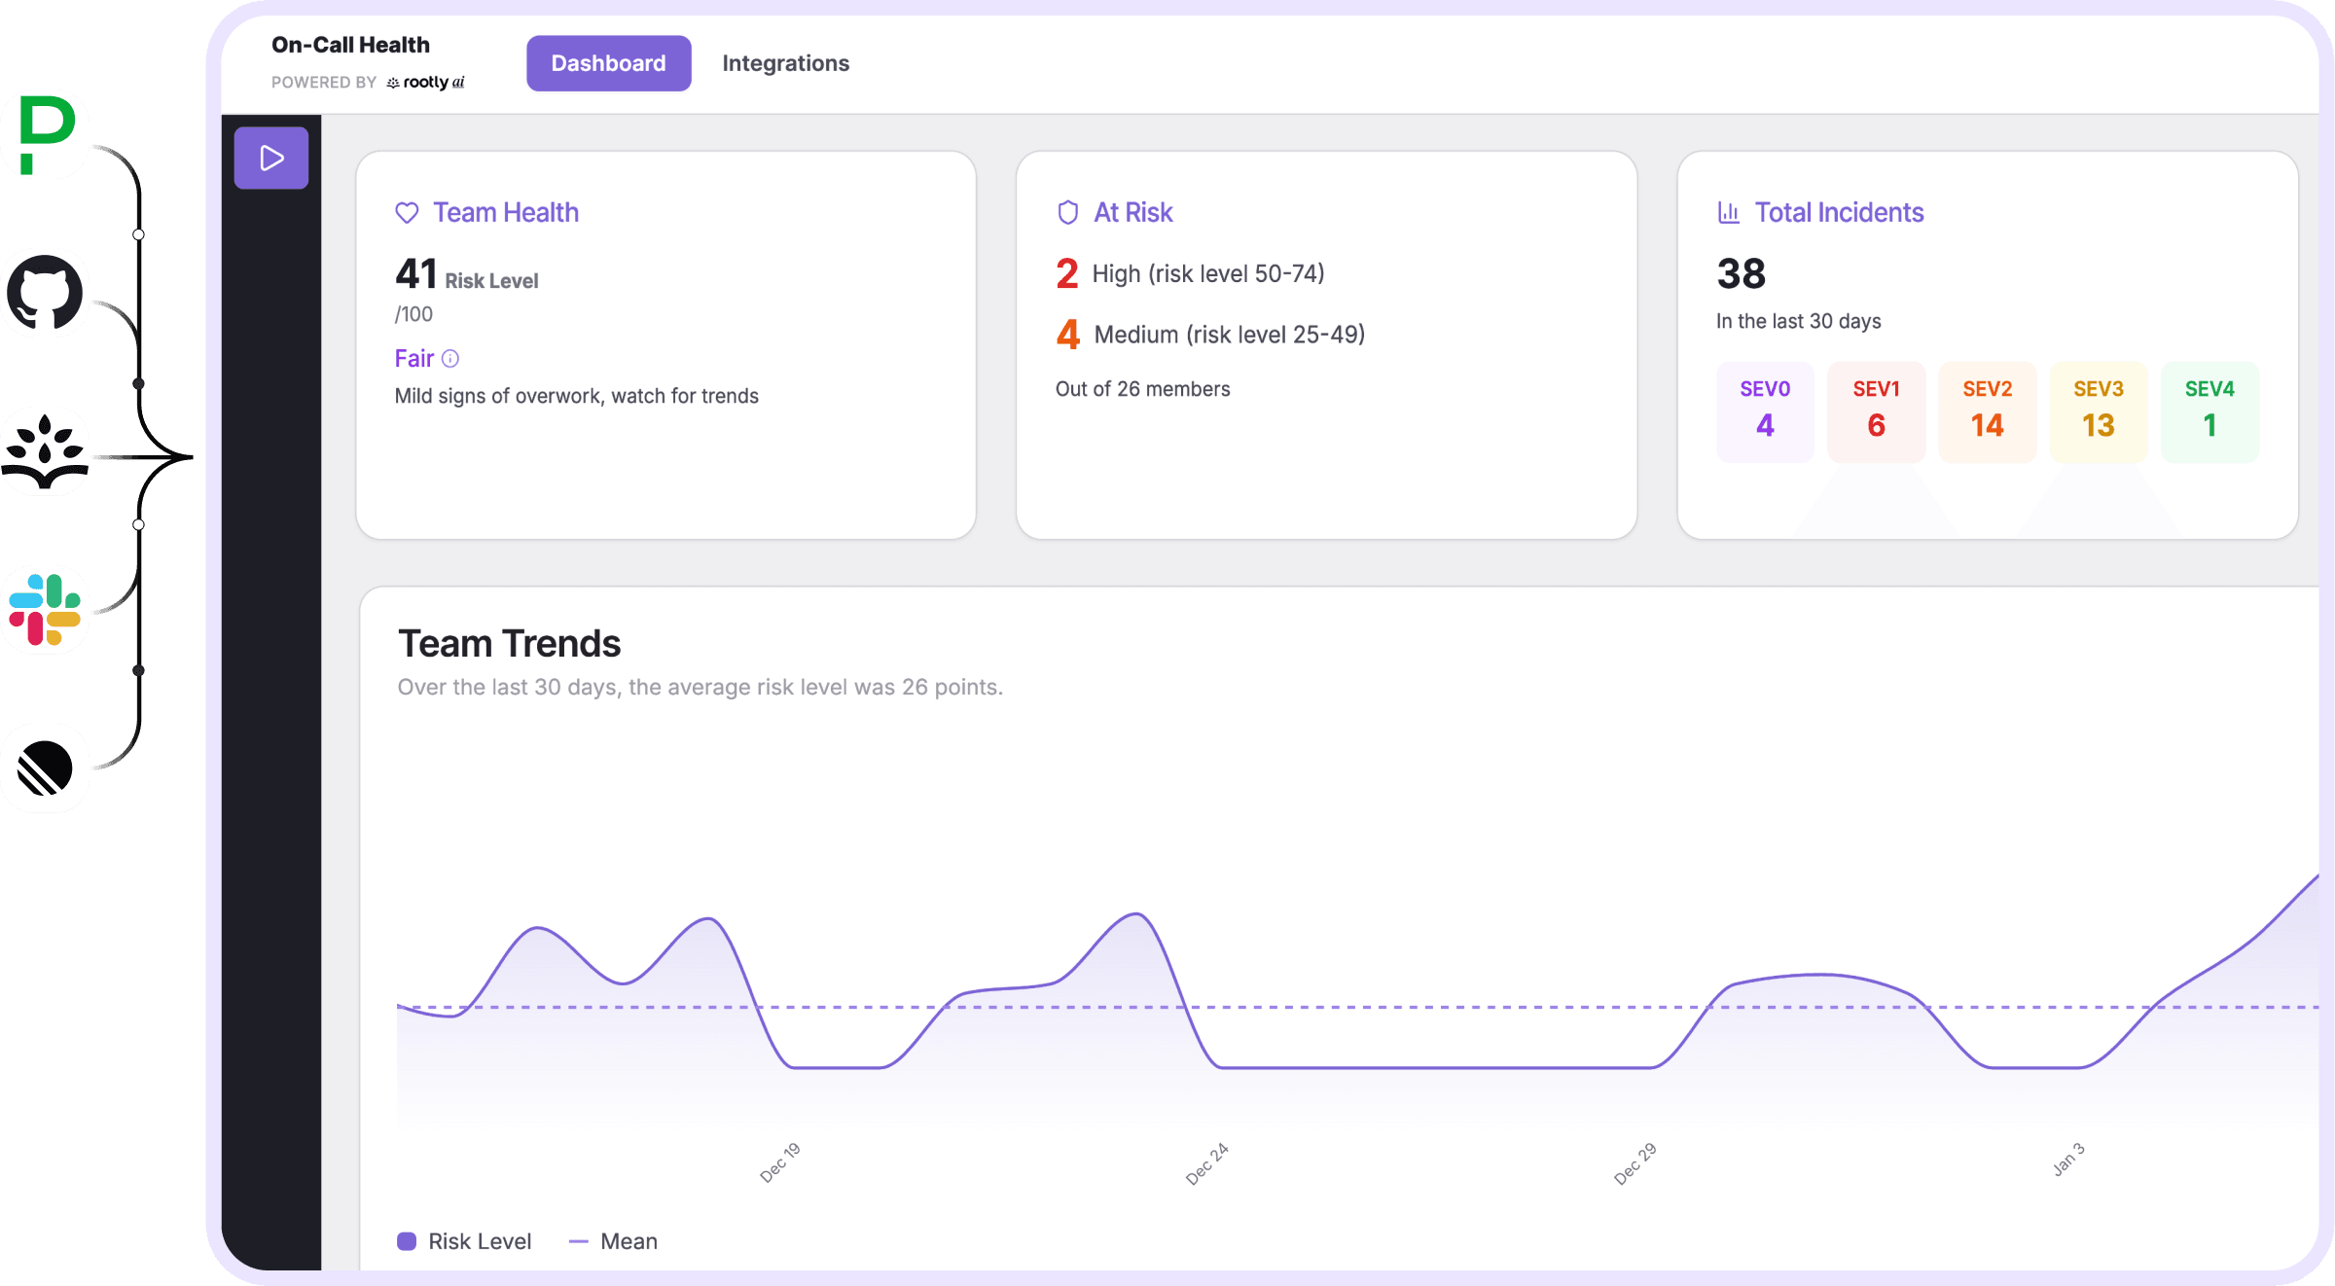Viewport: 2335px width, 1286px height.
Task: Open the PagerDuty integration icon
Action: pyautogui.click(x=46, y=133)
